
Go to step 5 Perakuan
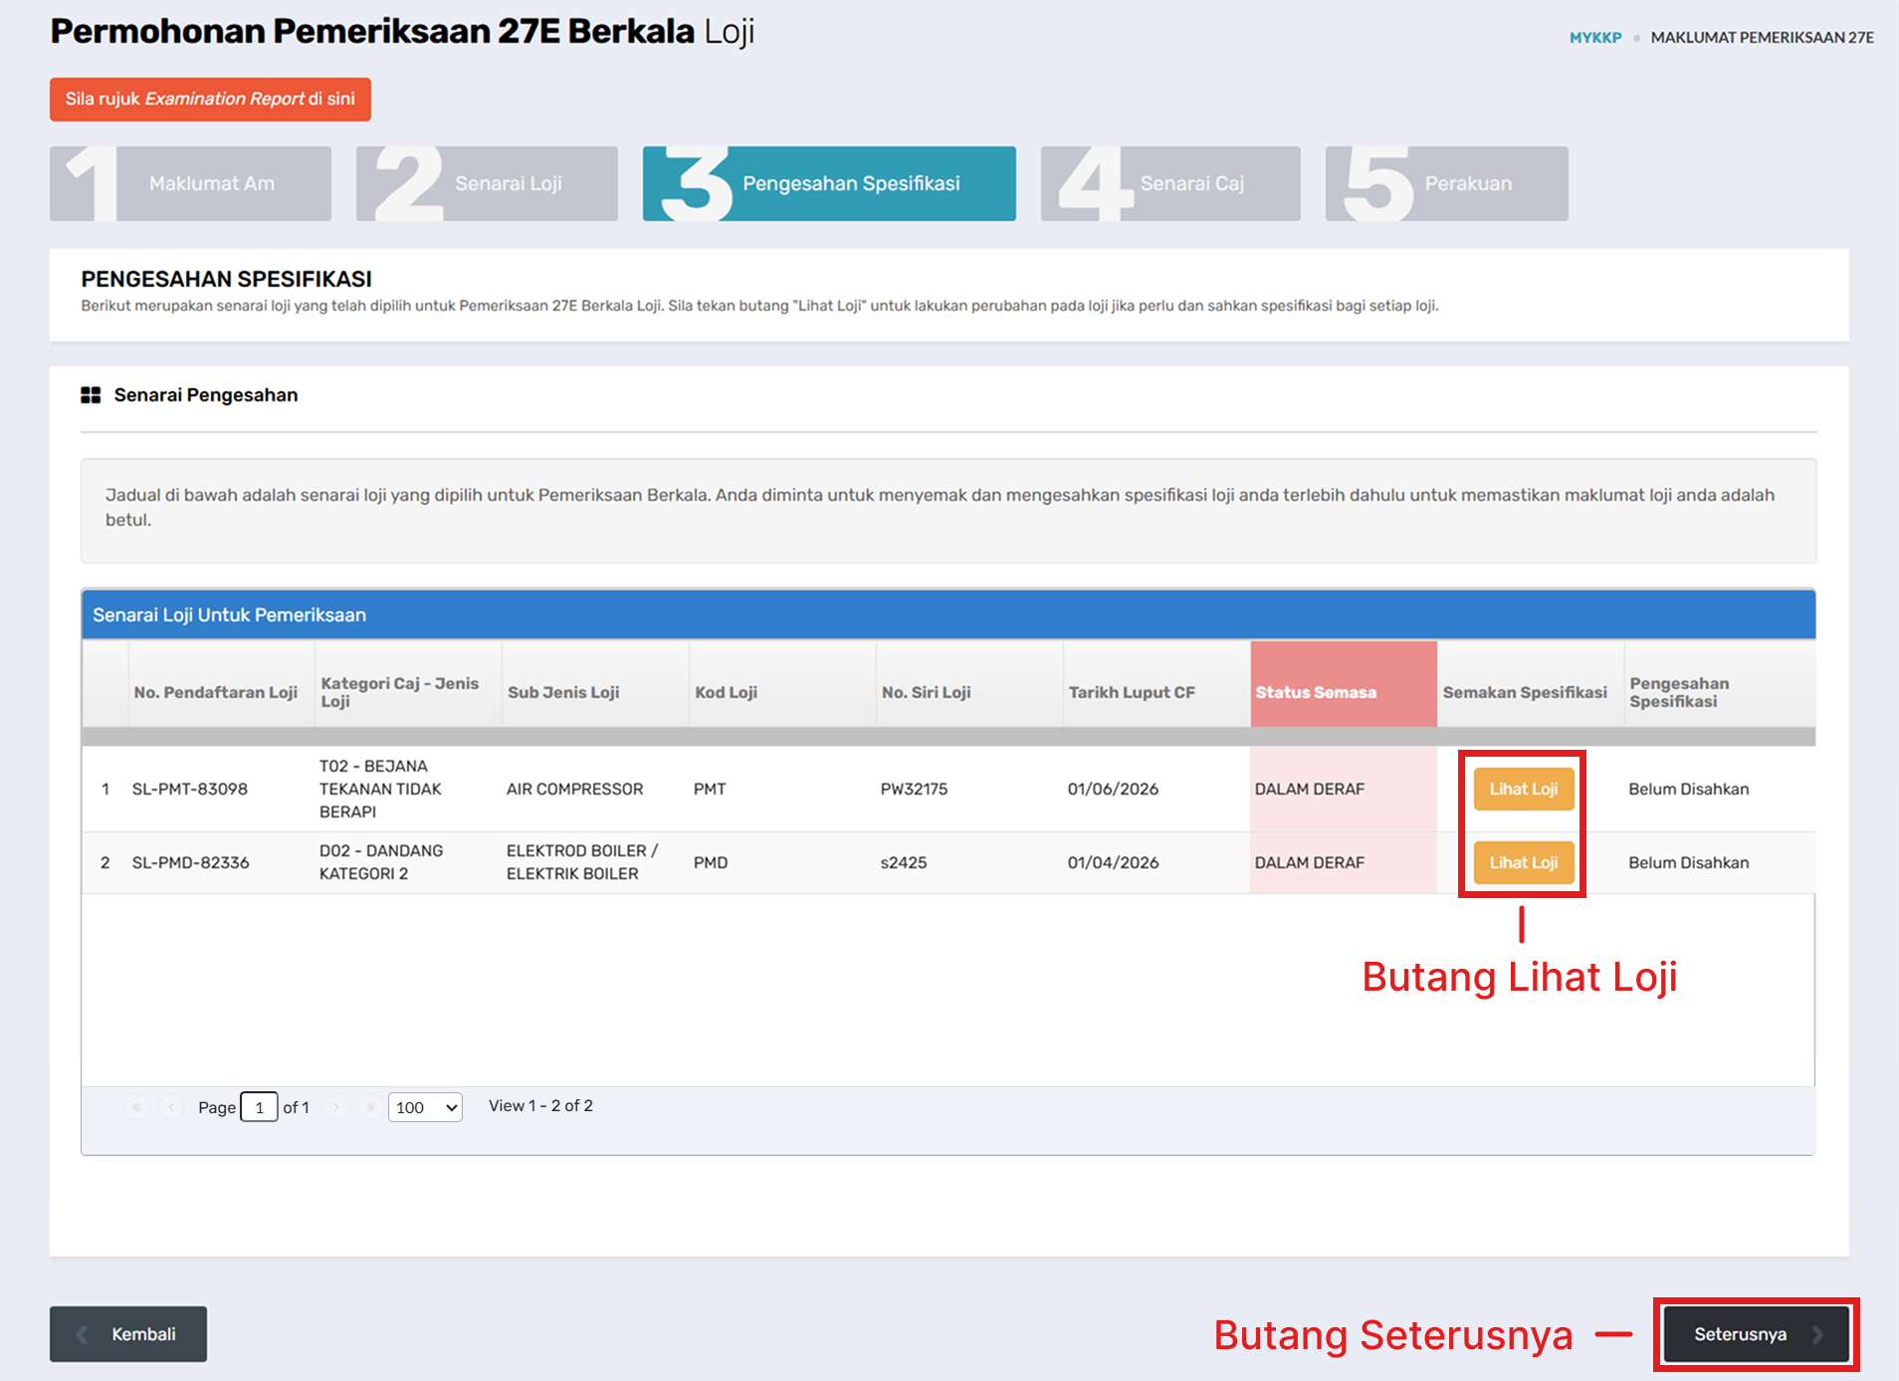pos(1446,184)
